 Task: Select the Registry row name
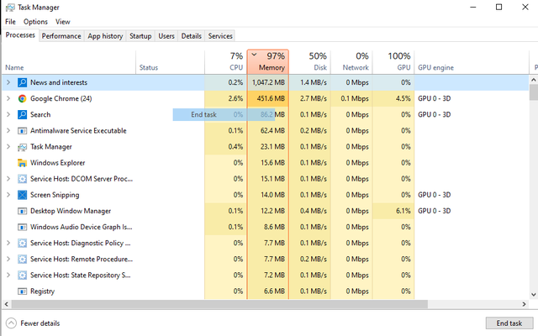(x=42, y=291)
